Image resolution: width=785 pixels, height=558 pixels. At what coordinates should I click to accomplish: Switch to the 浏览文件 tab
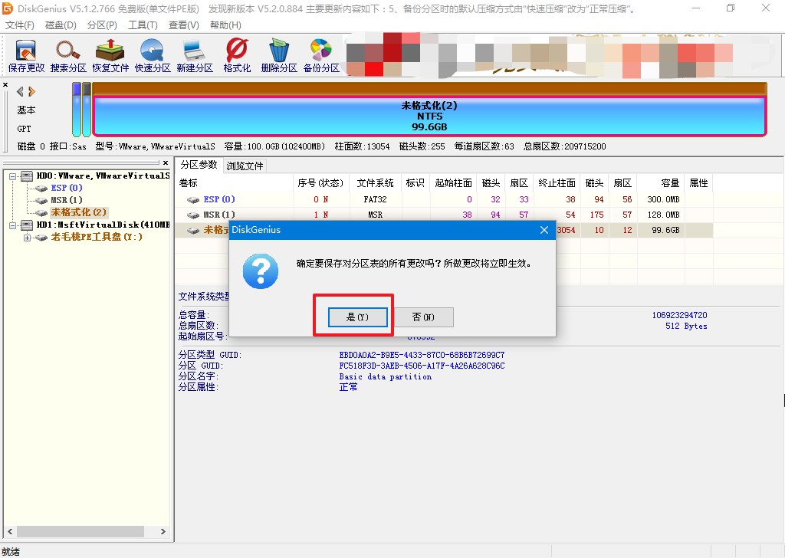click(245, 166)
